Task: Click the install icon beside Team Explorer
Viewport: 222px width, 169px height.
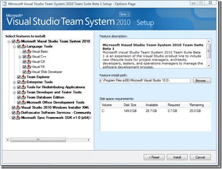Action: [x=23, y=77]
